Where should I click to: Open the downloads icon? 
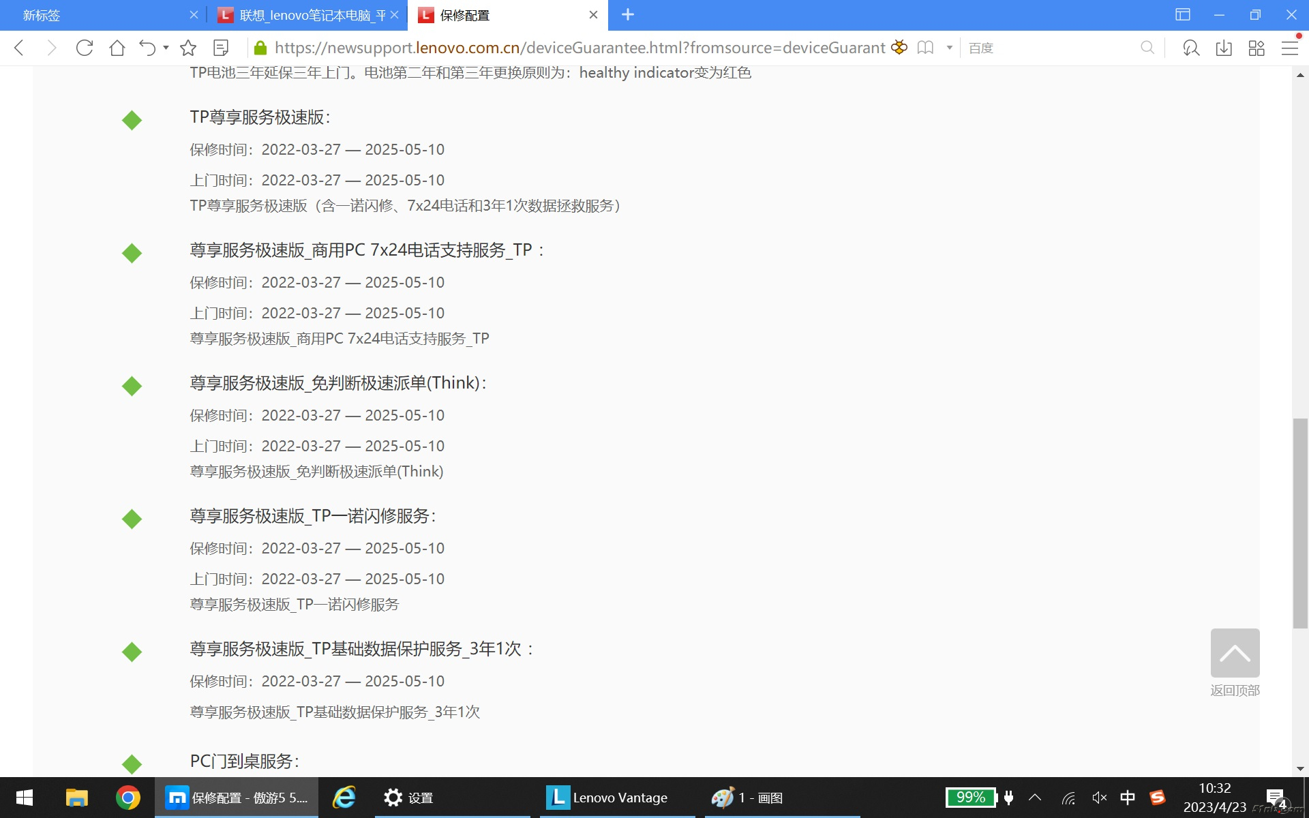tap(1224, 48)
